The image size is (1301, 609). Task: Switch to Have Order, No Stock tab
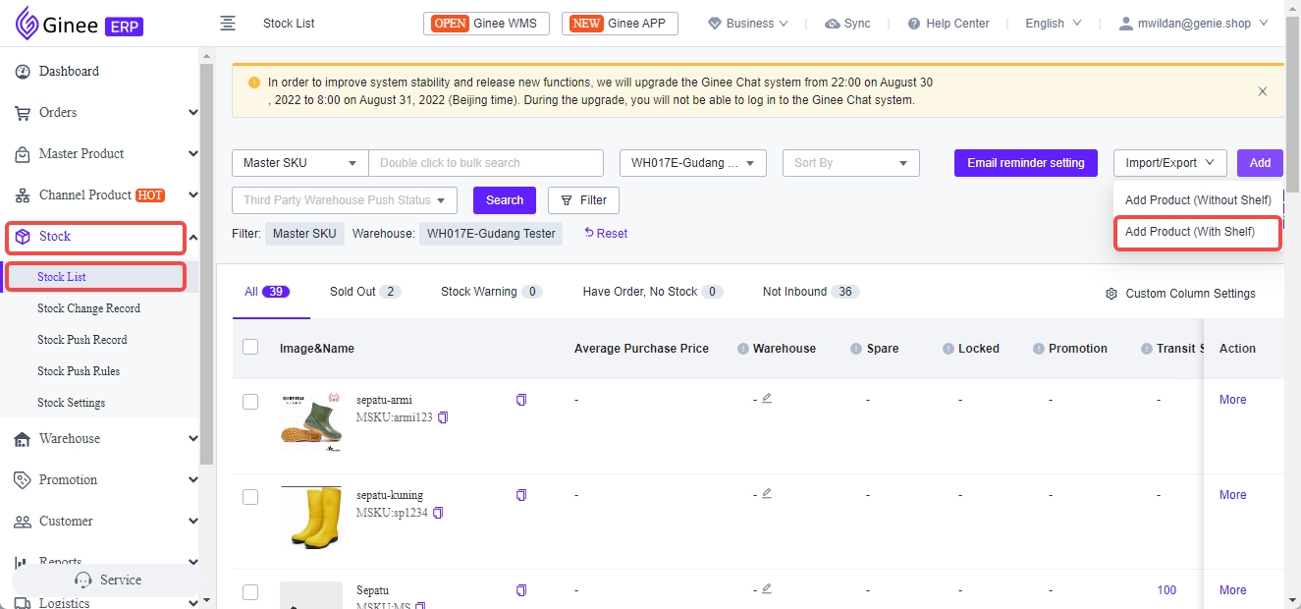tap(653, 292)
